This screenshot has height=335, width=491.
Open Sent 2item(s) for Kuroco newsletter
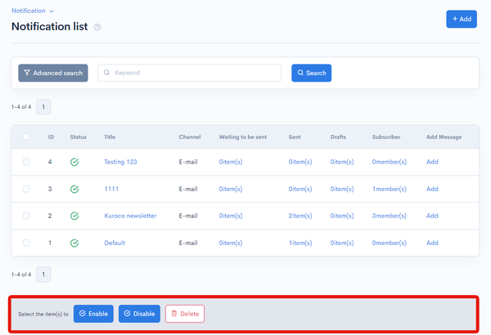tap(300, 216)
